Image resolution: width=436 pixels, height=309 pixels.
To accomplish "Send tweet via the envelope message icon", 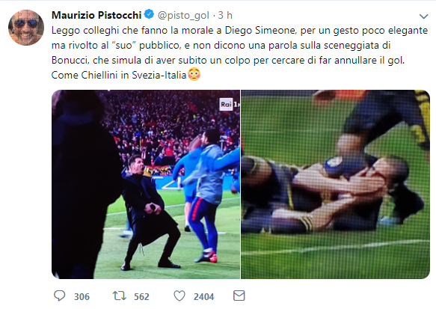I will (239, 296).
